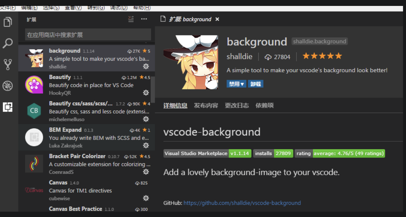Screen dimensions: 406x217
Task: Open the gear menu for BEM Expand
Action: click(x=146, y=145)
